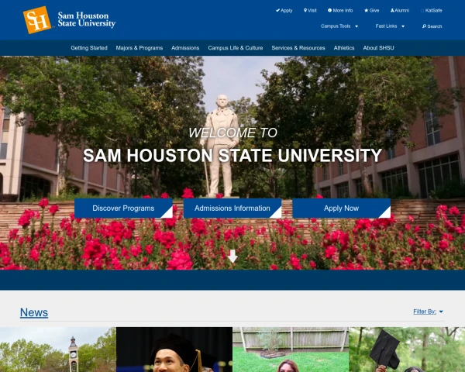This screenshot has height=372, width=465.
Task: Open the More Info link
Action: pyautogui.click(x=340, y=10)
